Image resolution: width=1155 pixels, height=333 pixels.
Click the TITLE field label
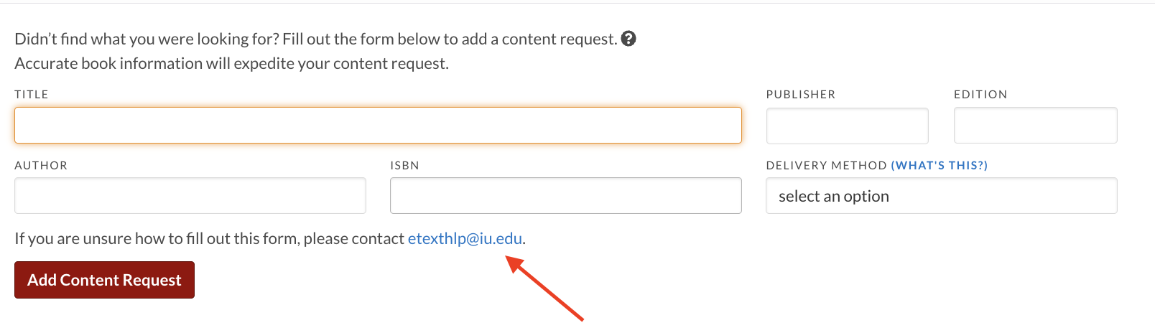point(32,95)
